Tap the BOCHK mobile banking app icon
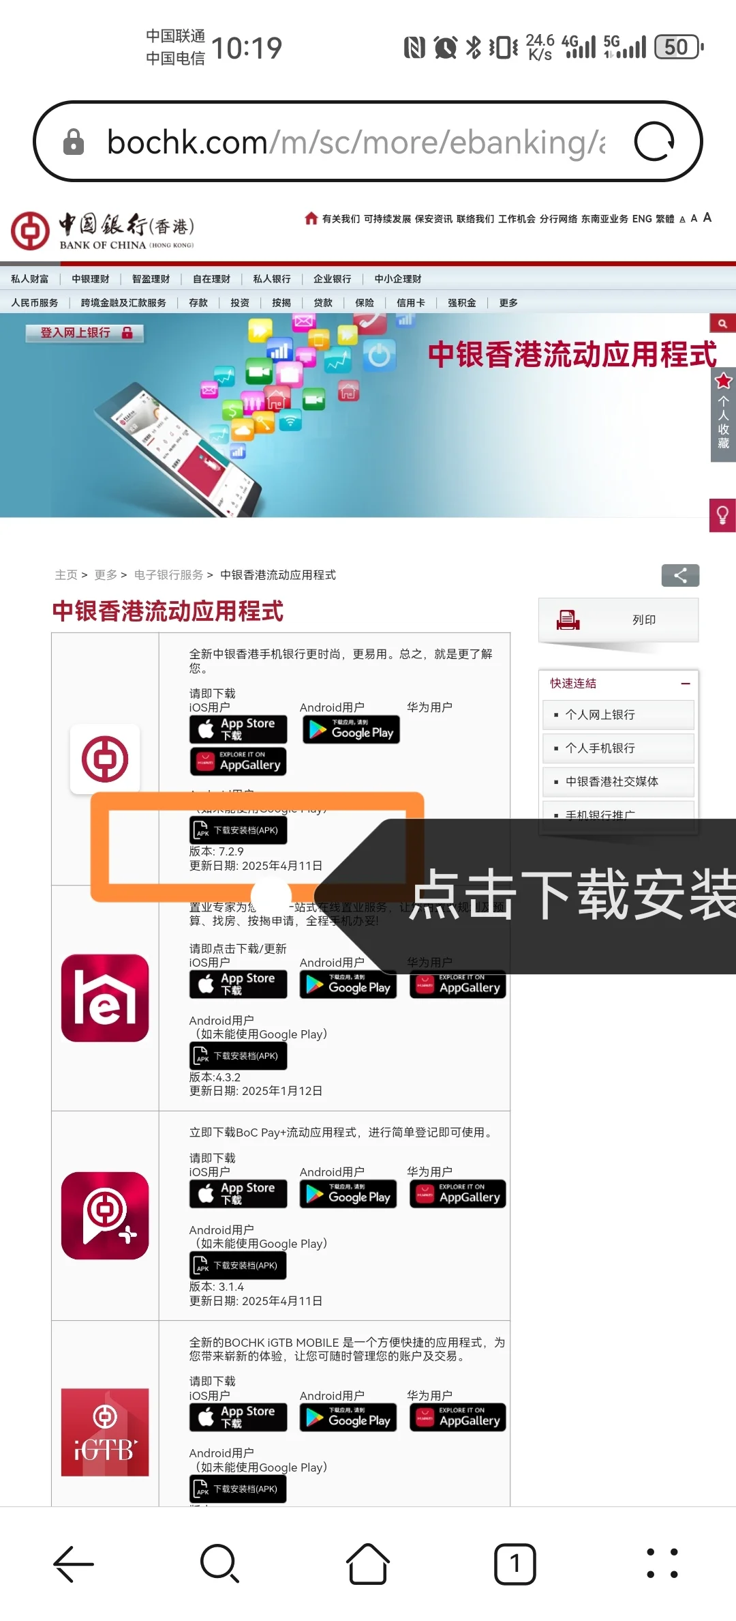736x1621 pixels. (105, 759)
